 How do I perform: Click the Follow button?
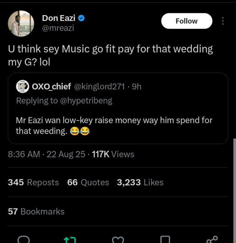[187, 21]
